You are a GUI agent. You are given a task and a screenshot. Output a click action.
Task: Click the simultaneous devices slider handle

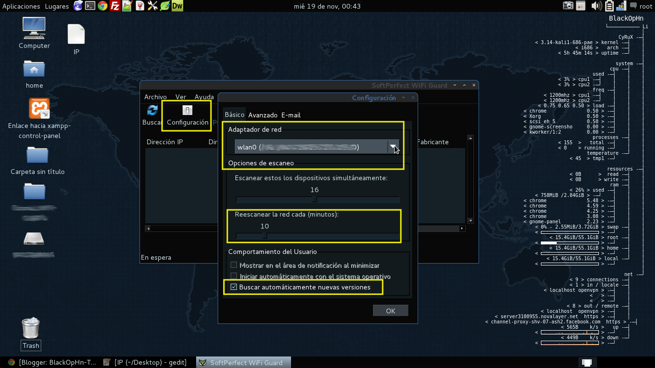(x=315, y=199)
